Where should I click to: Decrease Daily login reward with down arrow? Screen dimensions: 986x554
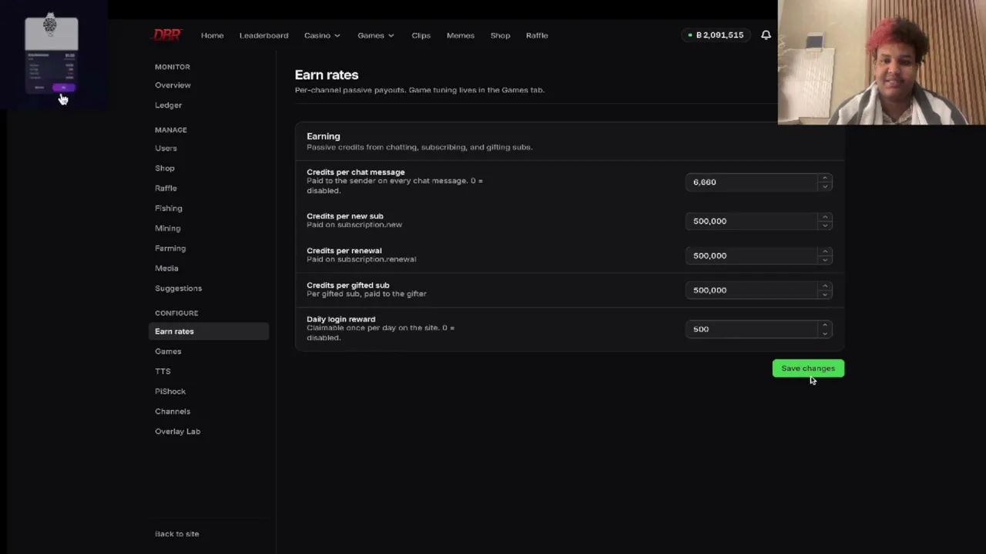(x=825, y=333)
